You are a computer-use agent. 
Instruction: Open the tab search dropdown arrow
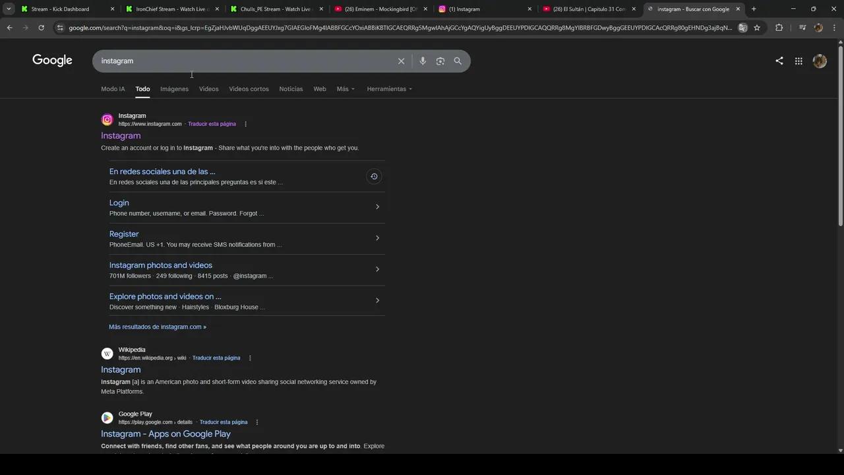tap(9, 9)
